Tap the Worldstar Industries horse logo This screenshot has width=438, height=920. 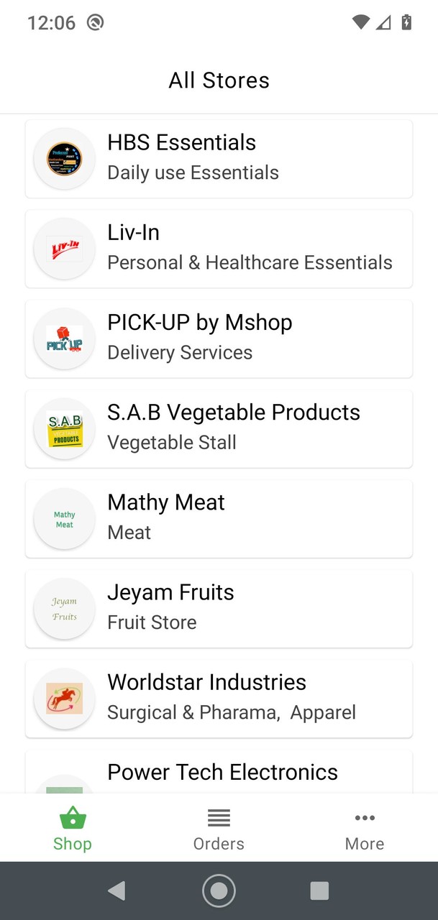coord(65,699)
